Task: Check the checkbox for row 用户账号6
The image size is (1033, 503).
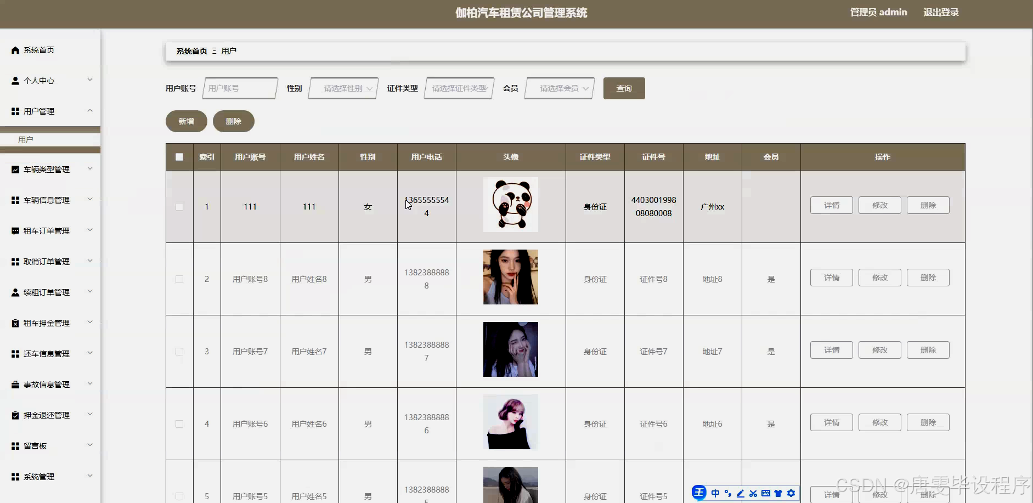Action: (x=179, y=424)
